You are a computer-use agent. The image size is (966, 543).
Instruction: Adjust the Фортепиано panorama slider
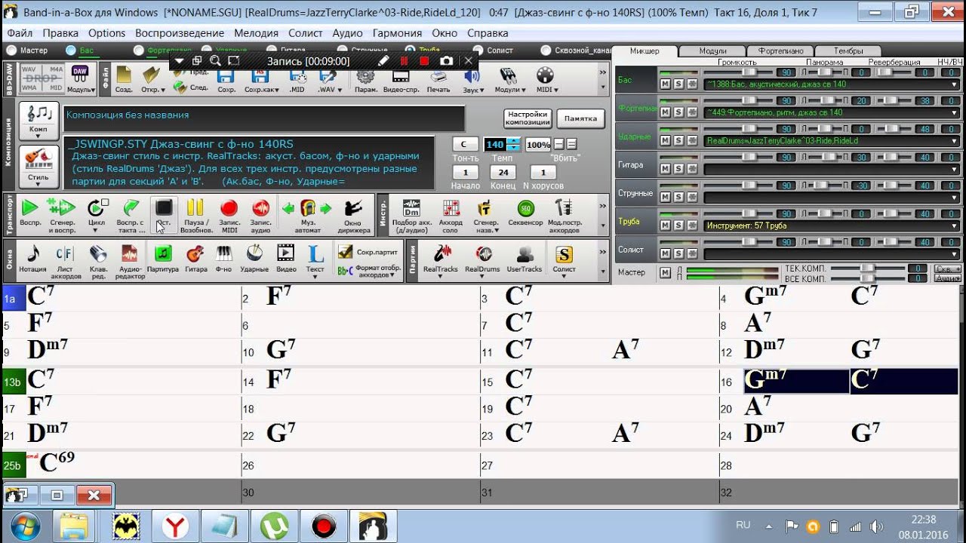826,100
